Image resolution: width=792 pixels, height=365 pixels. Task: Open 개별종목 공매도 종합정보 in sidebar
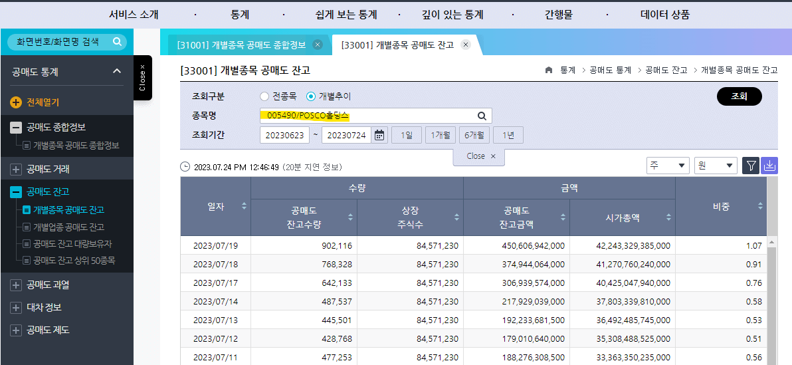[x=76, y=146]
